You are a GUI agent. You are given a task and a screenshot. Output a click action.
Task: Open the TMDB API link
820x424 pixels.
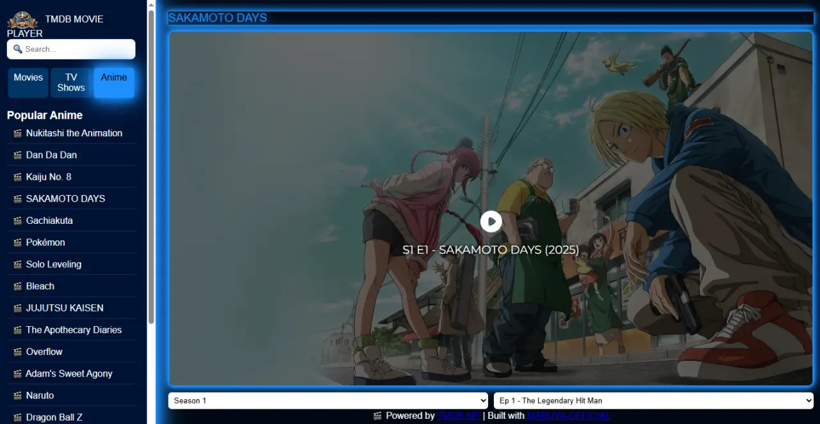pyautogui.click(x=459, y=416)
